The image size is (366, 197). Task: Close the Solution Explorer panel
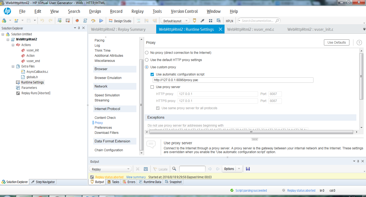pos(84,28)
